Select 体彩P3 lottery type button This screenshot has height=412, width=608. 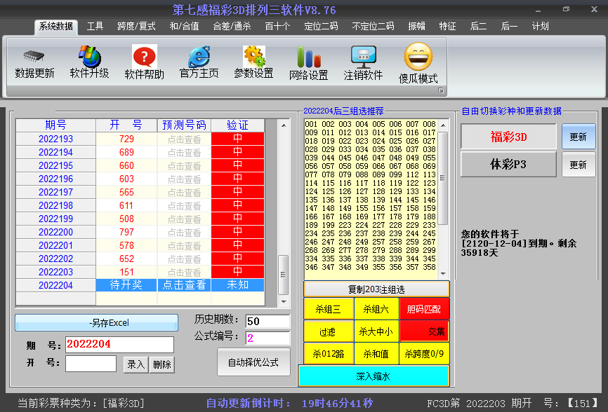508,165
